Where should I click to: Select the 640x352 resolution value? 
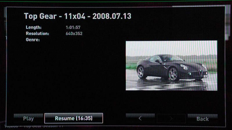click(x=74, y=34)
